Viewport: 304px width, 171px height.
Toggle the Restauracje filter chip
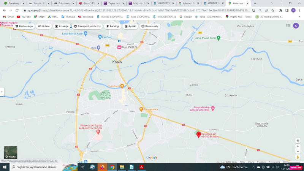click(x=24, y=26)
